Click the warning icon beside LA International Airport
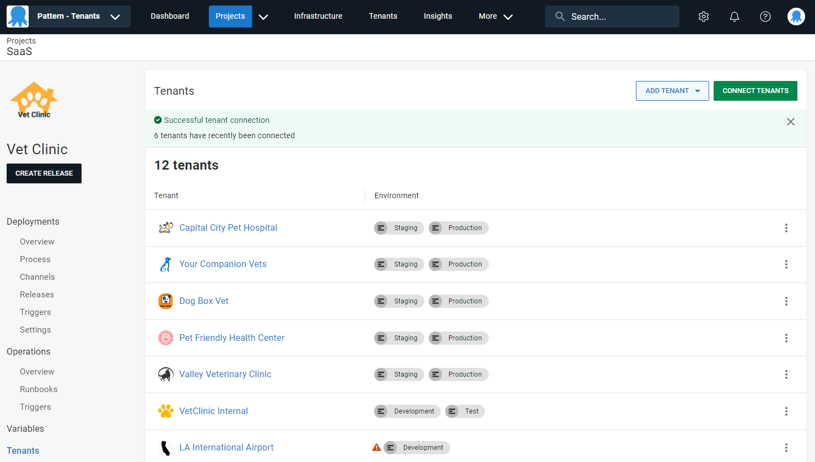The height and width of the screenshot is (462, 815). pos(376,448)
